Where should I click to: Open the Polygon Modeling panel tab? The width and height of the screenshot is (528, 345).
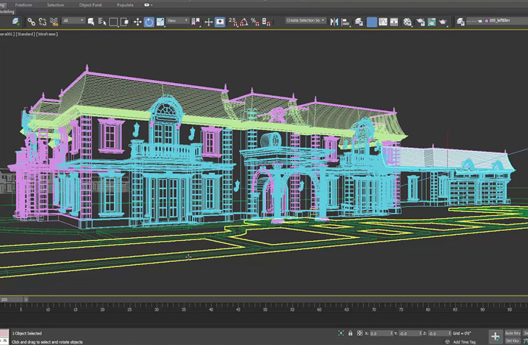pyautogui.click(x=7, y=12)
